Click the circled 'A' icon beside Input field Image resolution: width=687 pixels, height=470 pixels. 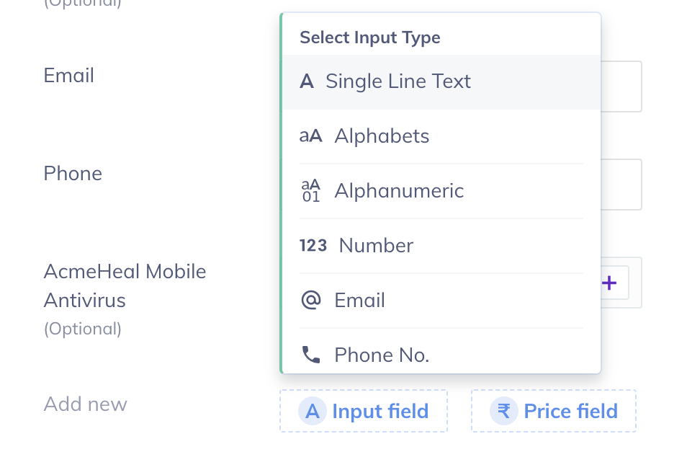312,411
